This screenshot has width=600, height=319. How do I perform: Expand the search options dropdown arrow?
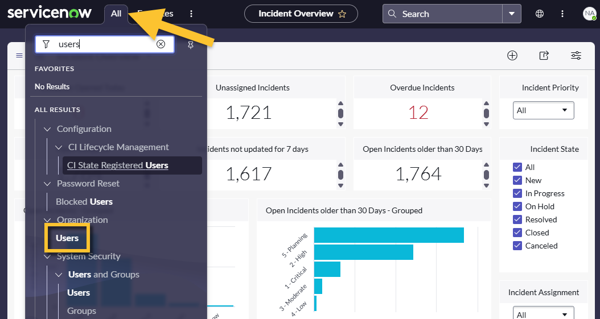pos(512,14)
